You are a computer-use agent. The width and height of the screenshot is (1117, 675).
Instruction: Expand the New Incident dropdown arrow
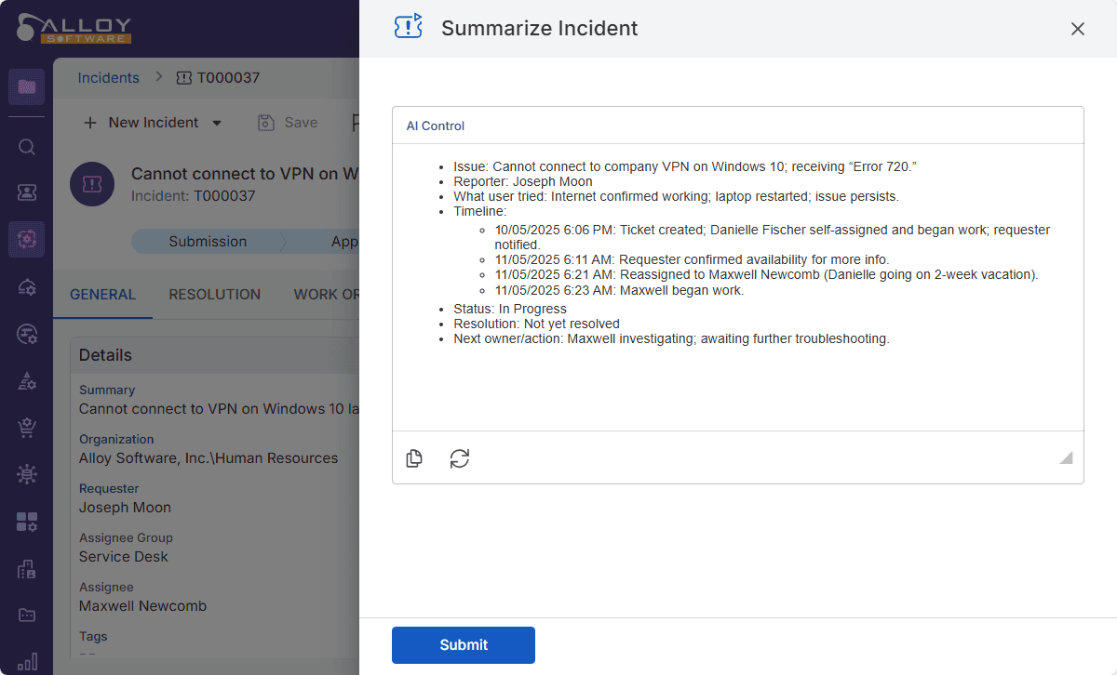tap(217, 123)
